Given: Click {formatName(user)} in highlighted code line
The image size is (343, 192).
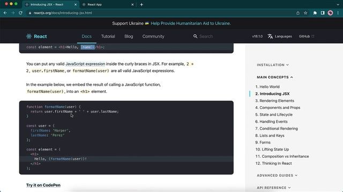Looking at the screenshot, I should (66, 159).
